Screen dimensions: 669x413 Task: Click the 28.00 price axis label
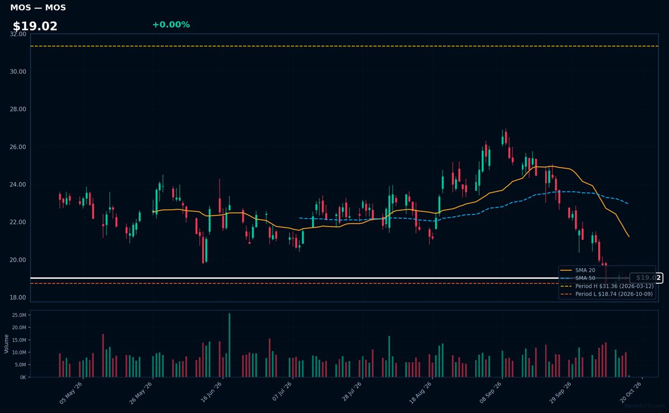[x=18, y=109]
